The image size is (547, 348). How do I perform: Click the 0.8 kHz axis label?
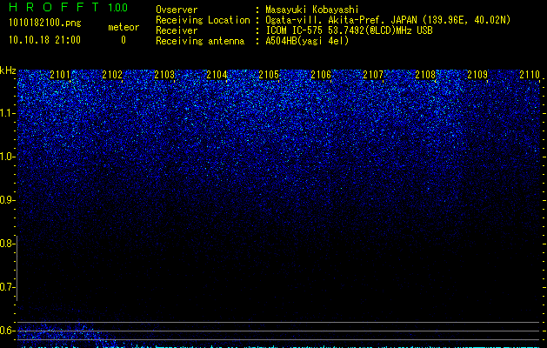point(6,244)
